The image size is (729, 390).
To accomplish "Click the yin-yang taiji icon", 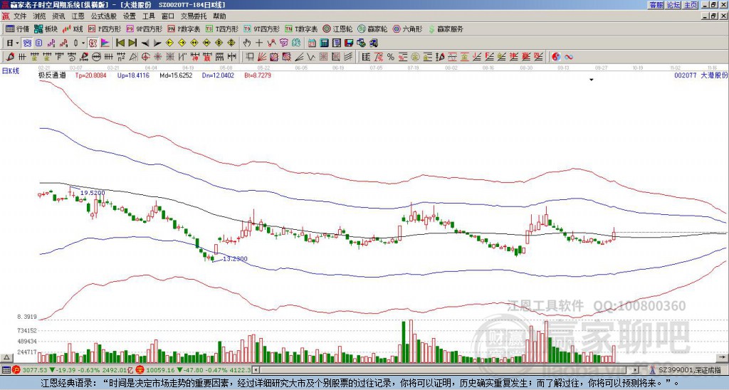I will coord(556,57).
